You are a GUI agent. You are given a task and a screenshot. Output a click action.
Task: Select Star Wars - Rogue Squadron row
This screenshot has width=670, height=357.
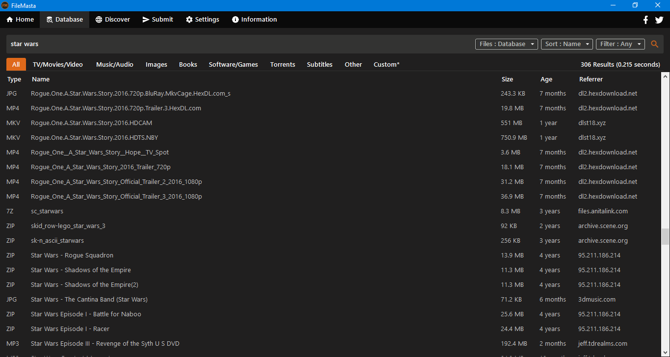331,255
